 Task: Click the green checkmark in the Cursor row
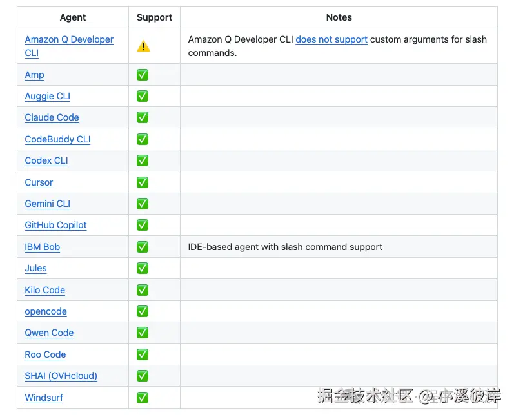pos(143,182)
